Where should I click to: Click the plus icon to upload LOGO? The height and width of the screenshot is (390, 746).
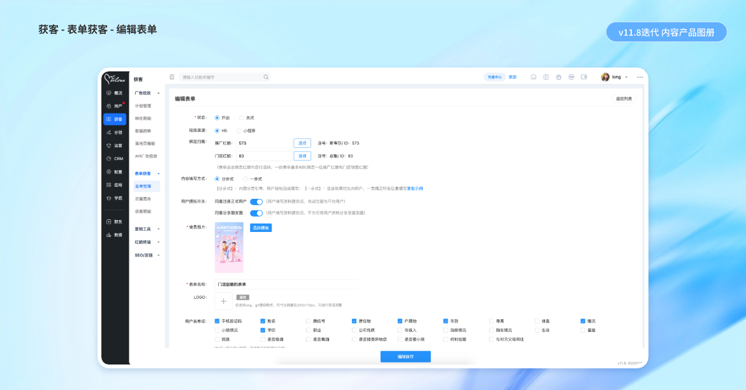(224, 301)
